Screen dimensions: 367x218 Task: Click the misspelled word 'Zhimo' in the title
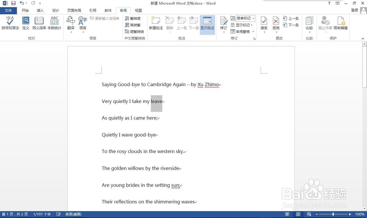coord(212,85)
